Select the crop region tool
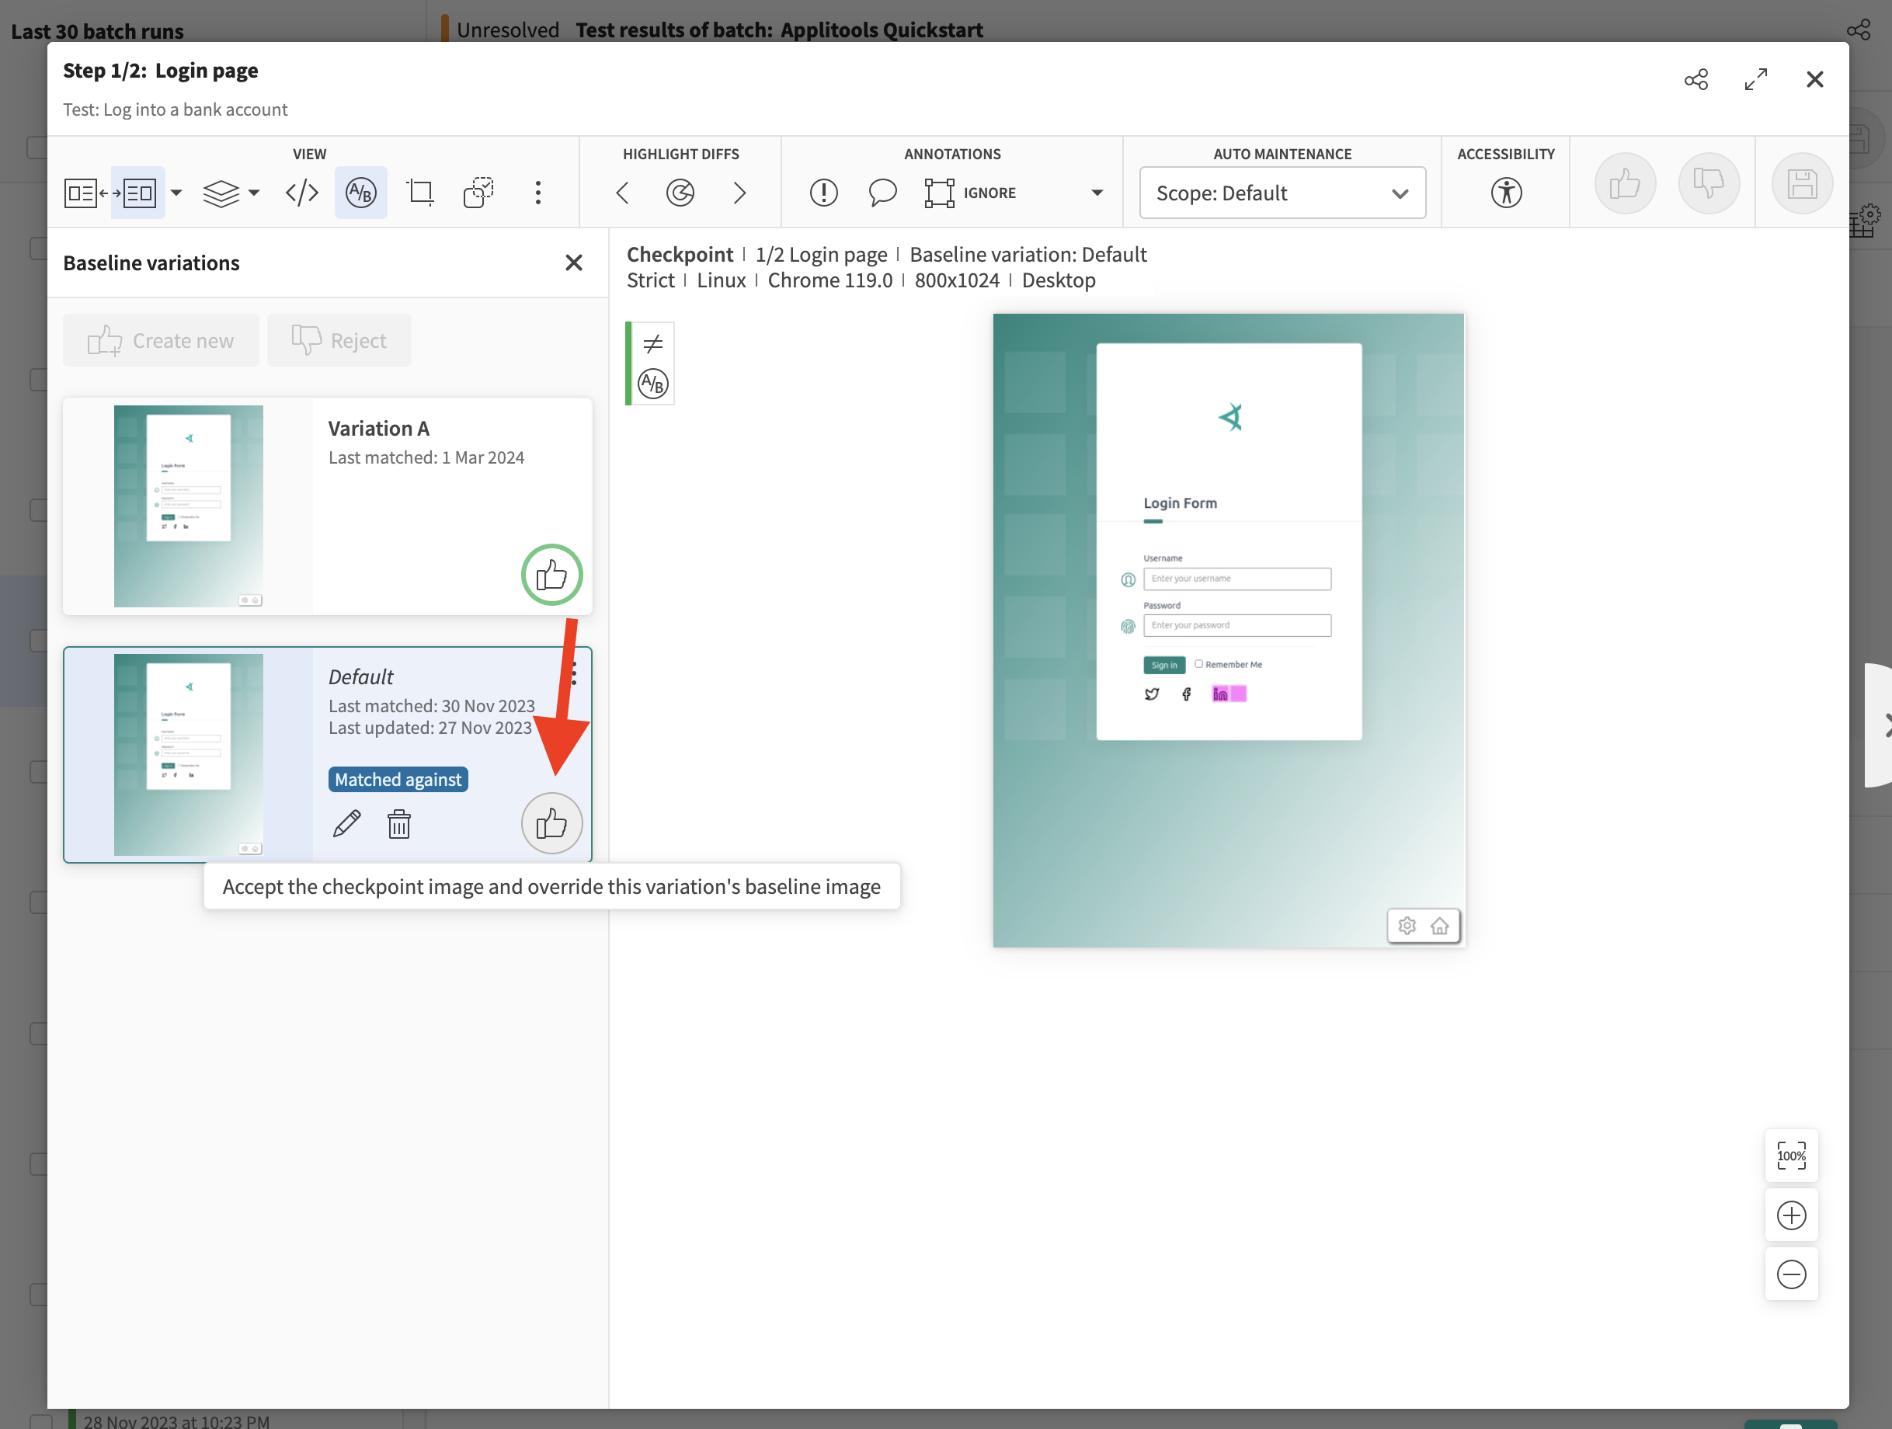 click(419, 193)
